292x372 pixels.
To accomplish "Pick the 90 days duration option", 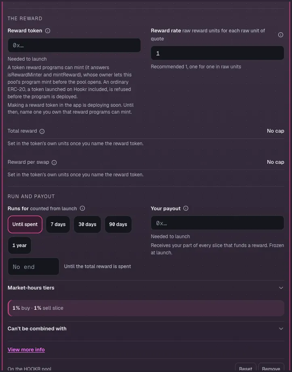I will [118, 224].
